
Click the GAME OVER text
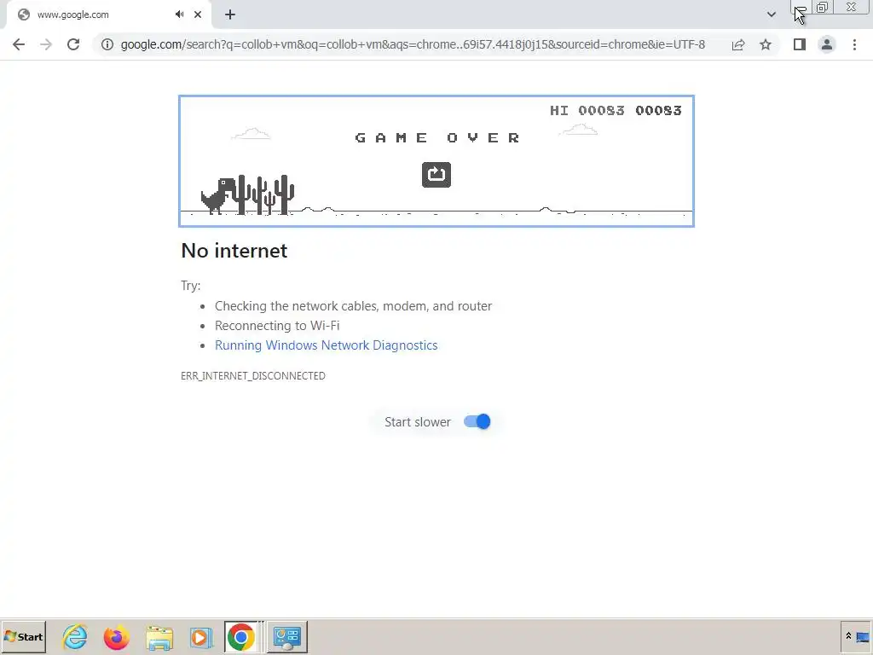(x=437, y=137)
